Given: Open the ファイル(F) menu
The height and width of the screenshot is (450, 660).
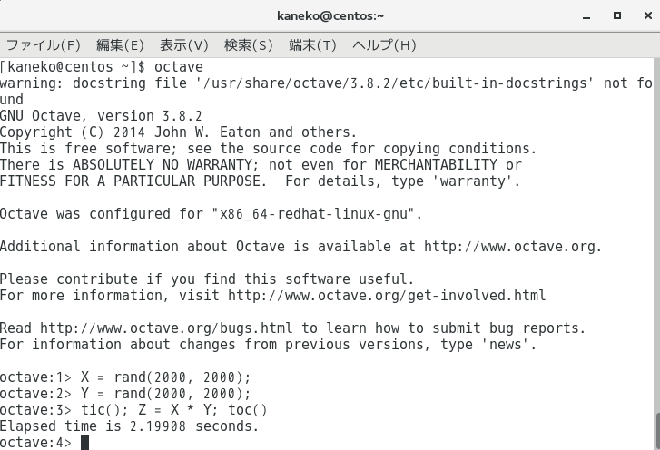Looking at the screenshot, I should pos(44,44).
